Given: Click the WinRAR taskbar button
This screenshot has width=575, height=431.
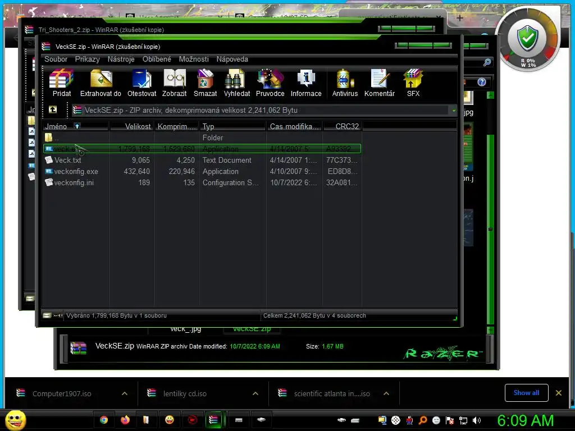Looking at the screenshot, I should point(213,420).
